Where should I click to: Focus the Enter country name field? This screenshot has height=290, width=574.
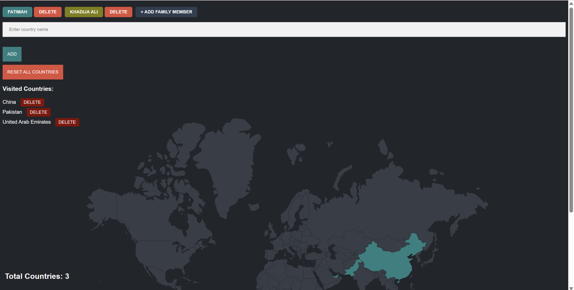[x=284, y=29]
